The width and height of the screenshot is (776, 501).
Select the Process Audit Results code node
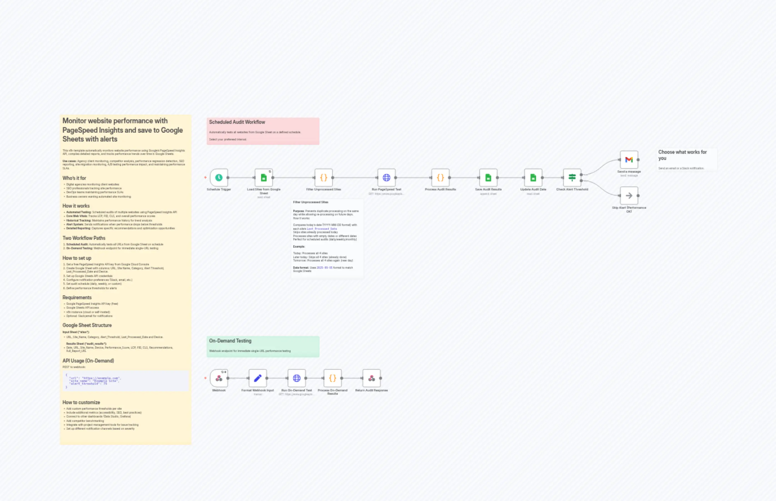pyautogui.click(x=441, y=177)
